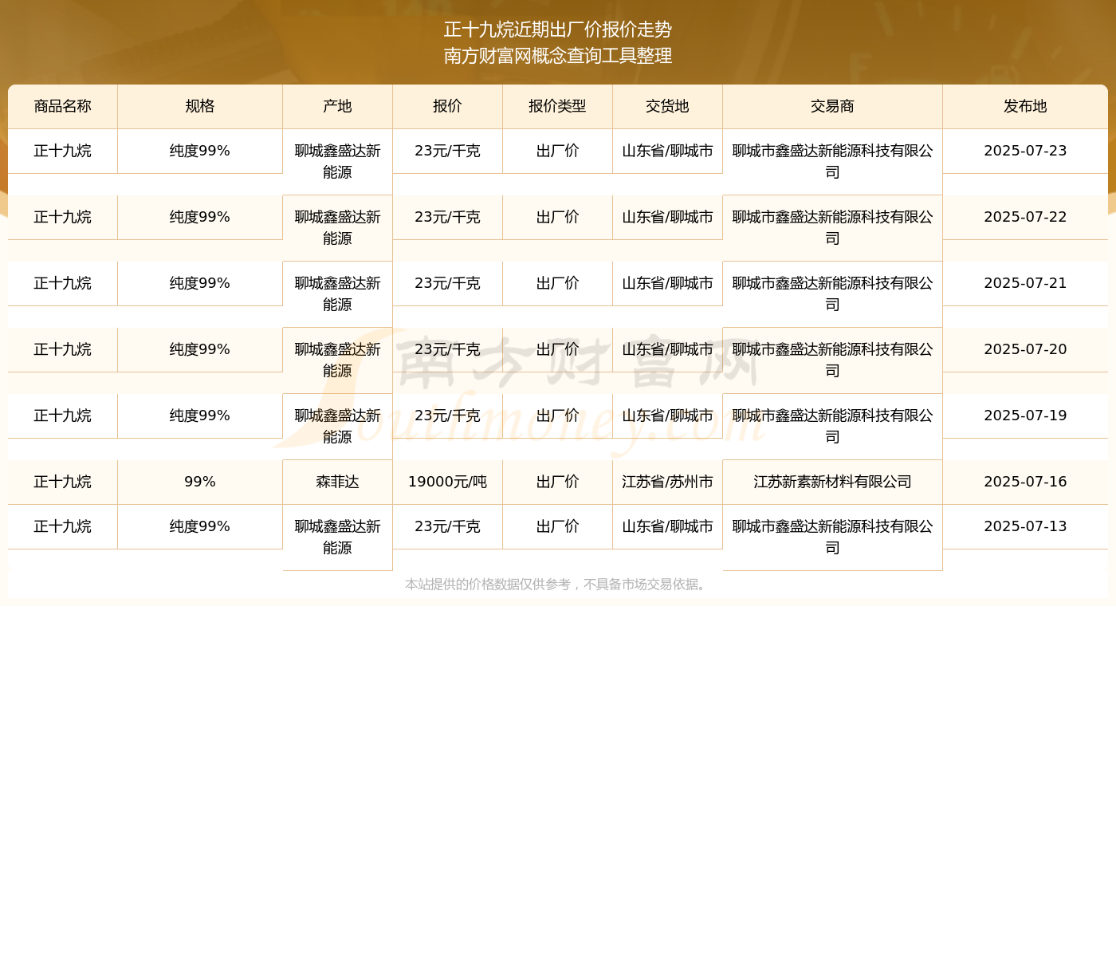Click the 报价 column header
This screenshot has height=961, width=1116.
[x=448, y=107]
